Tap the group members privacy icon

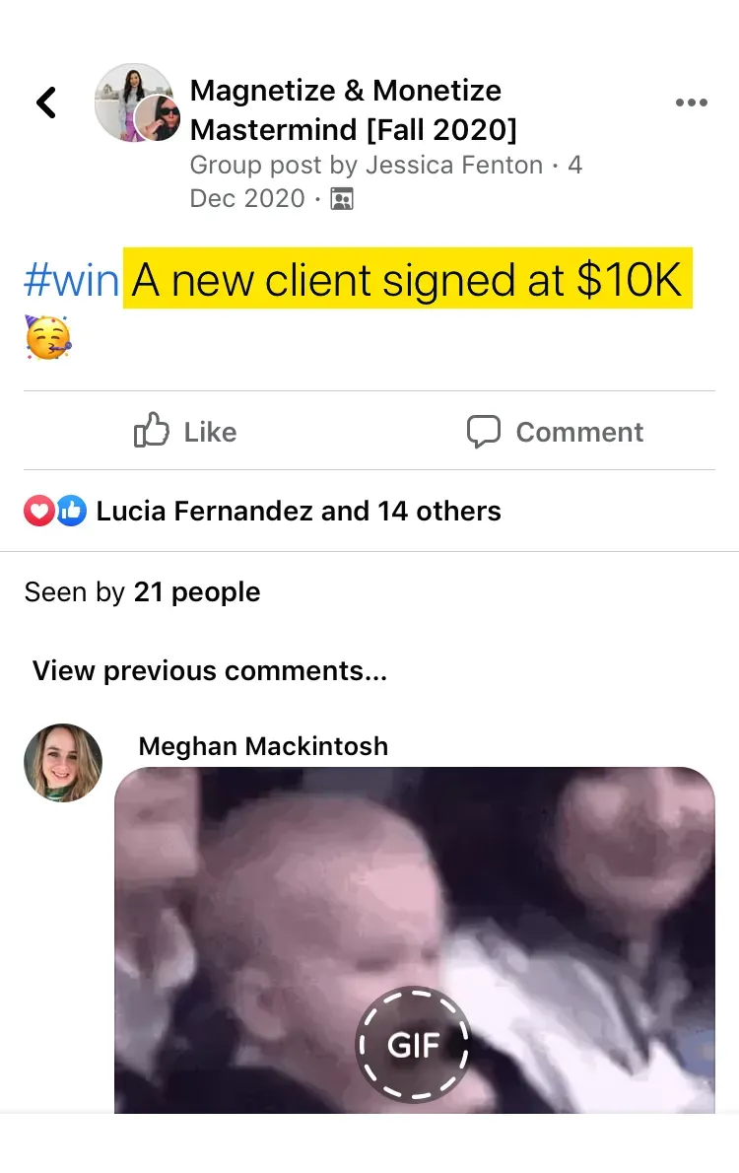pyautogui.click(x=342, y=199)
